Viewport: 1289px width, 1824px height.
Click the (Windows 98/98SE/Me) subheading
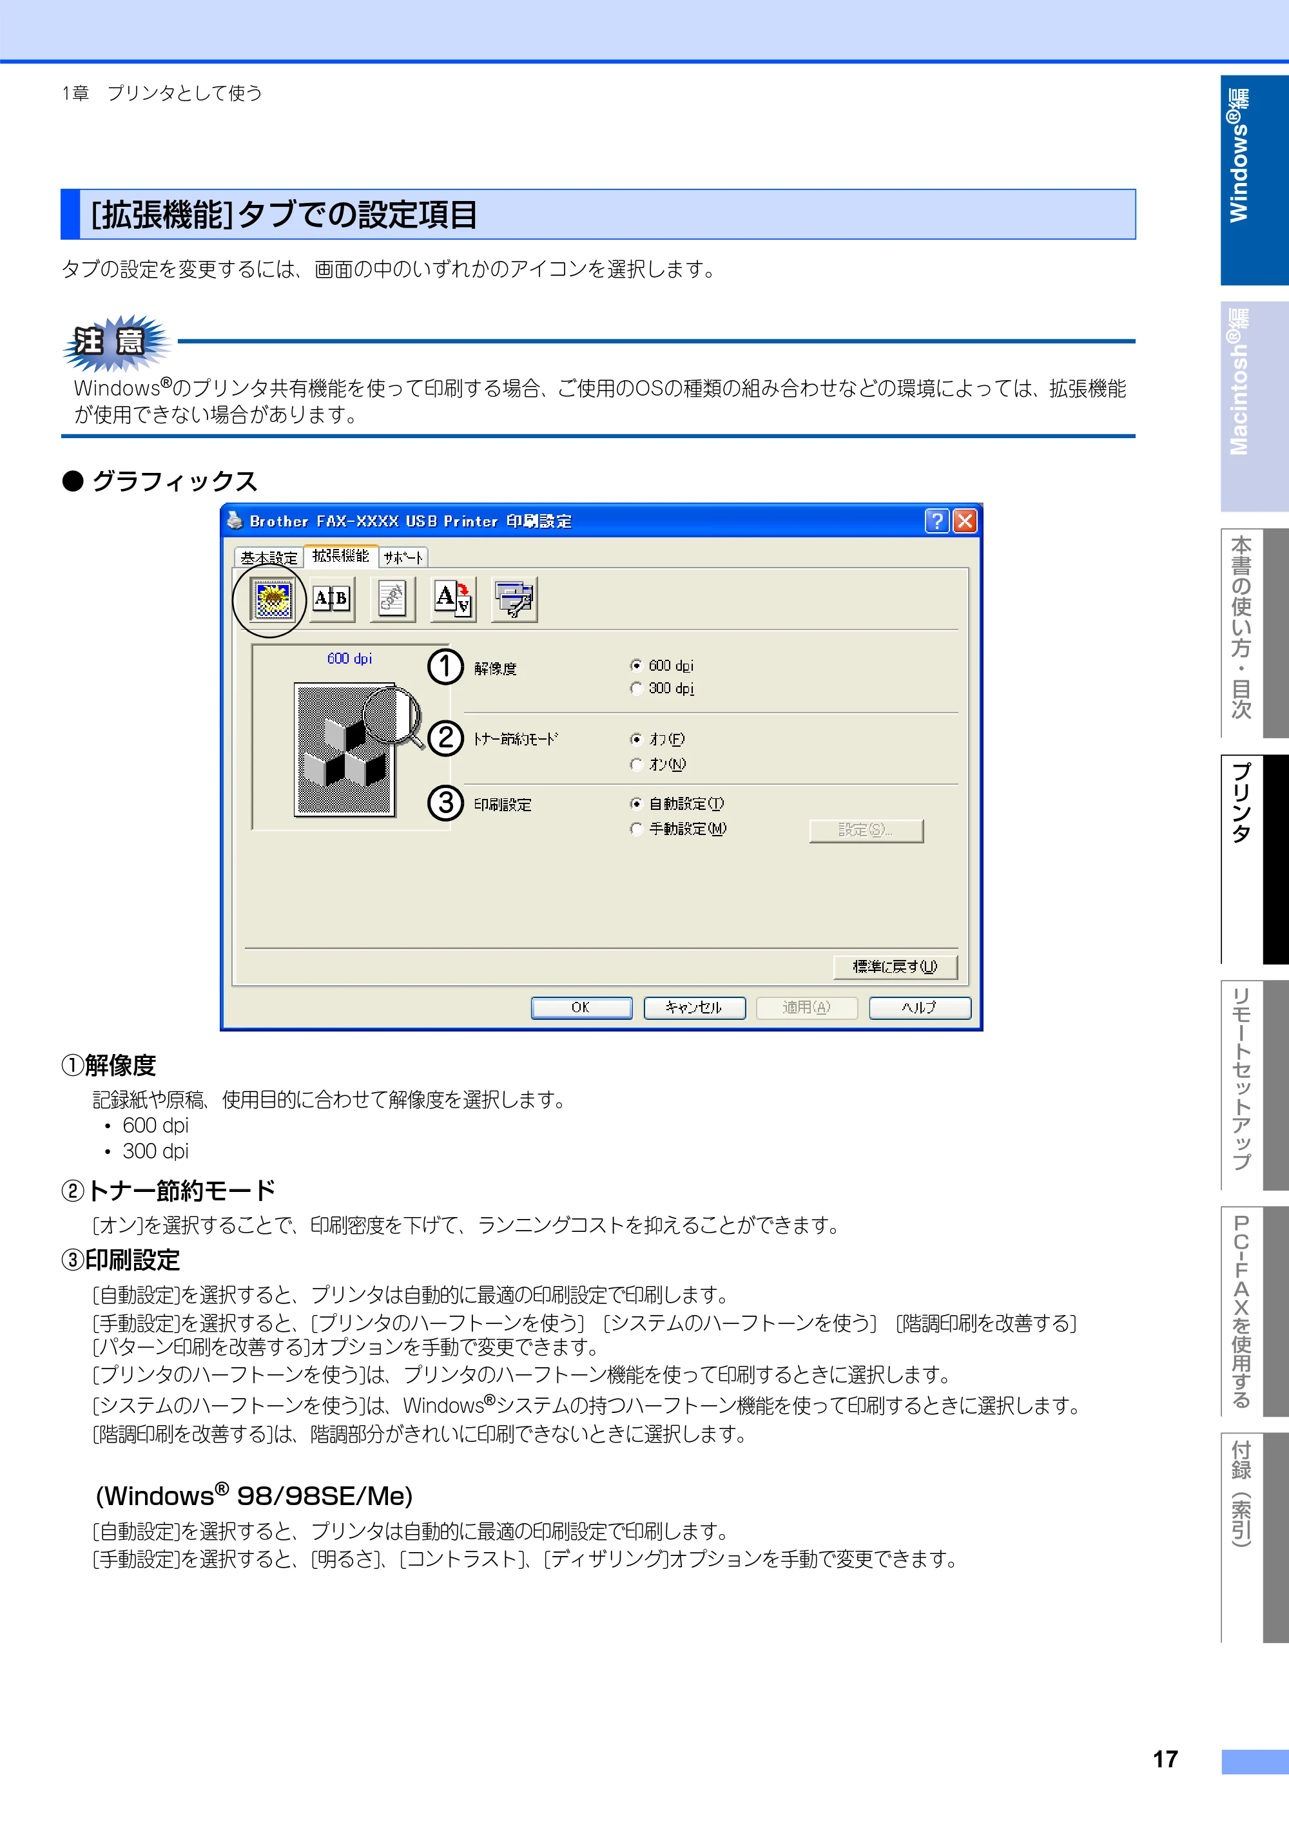point(255,1496)
